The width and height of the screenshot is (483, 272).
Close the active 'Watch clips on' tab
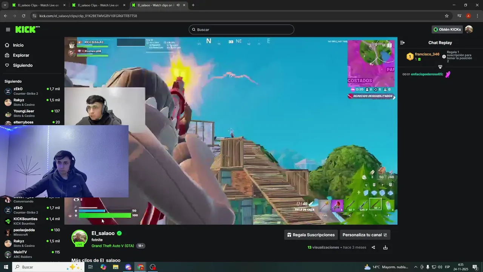point(184,5)
